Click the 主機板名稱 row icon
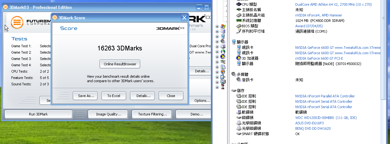Viewport: 390px width, 144px height. pyautogui.click(x=239, y=10)
